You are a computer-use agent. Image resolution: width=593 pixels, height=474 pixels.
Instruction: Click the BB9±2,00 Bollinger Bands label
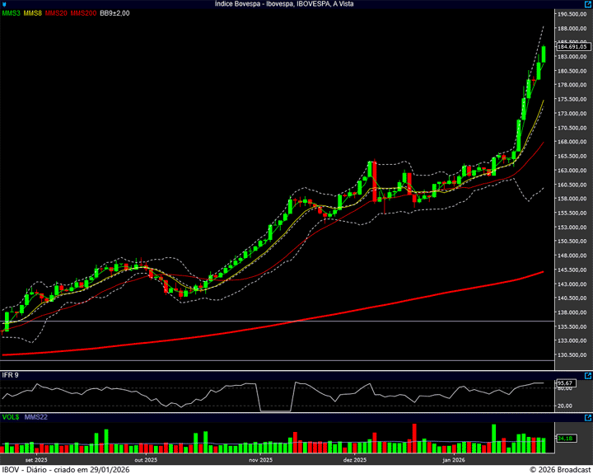coord(114,13)
